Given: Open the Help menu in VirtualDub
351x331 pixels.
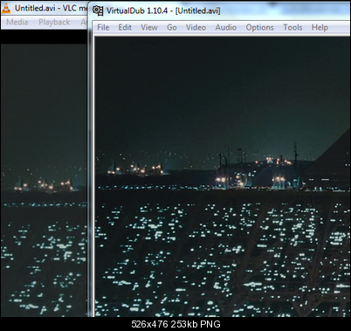Looking at the screenshot, I should [x=320, y=27].
